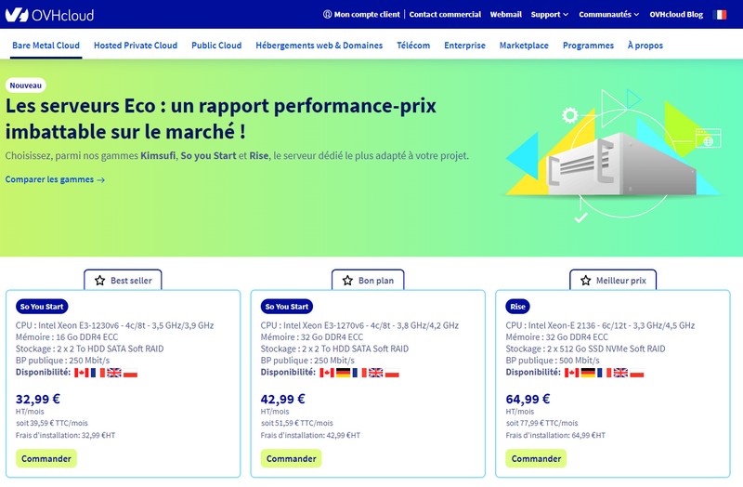Open the Webmail link
Viewport: 743px width, 487px height.
(506, 15)
